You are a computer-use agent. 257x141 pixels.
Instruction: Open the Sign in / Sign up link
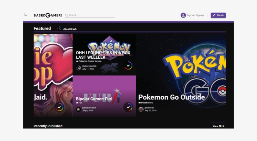click(x=195, y=15)
